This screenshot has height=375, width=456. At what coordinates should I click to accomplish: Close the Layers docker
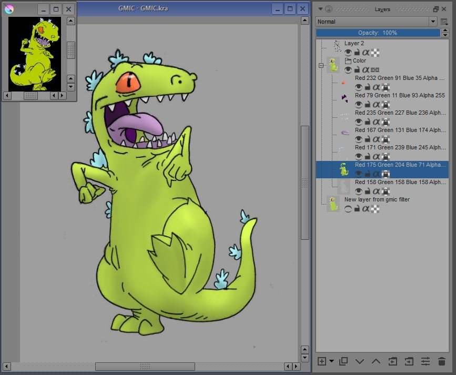pyautogui.click(x=444, y=9)
